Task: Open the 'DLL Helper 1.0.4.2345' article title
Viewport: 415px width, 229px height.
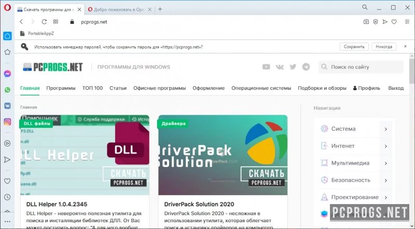Action: point(57,204)
